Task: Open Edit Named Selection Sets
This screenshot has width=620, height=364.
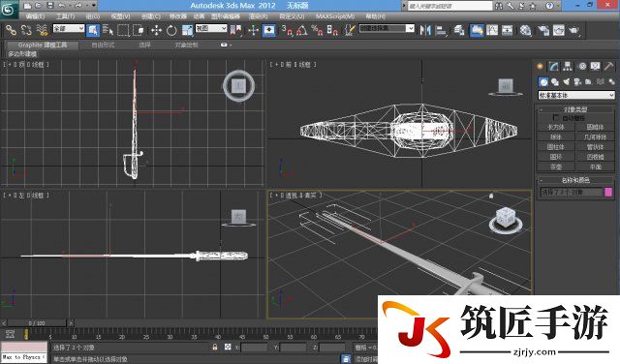Action: tap(350, 30)
